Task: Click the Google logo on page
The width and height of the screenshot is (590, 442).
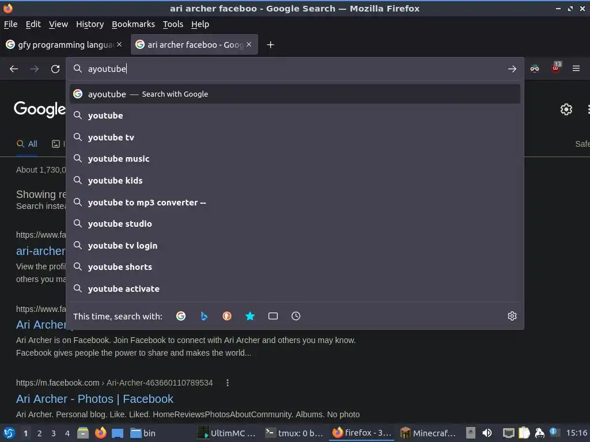Action: [x=40, y=109]
